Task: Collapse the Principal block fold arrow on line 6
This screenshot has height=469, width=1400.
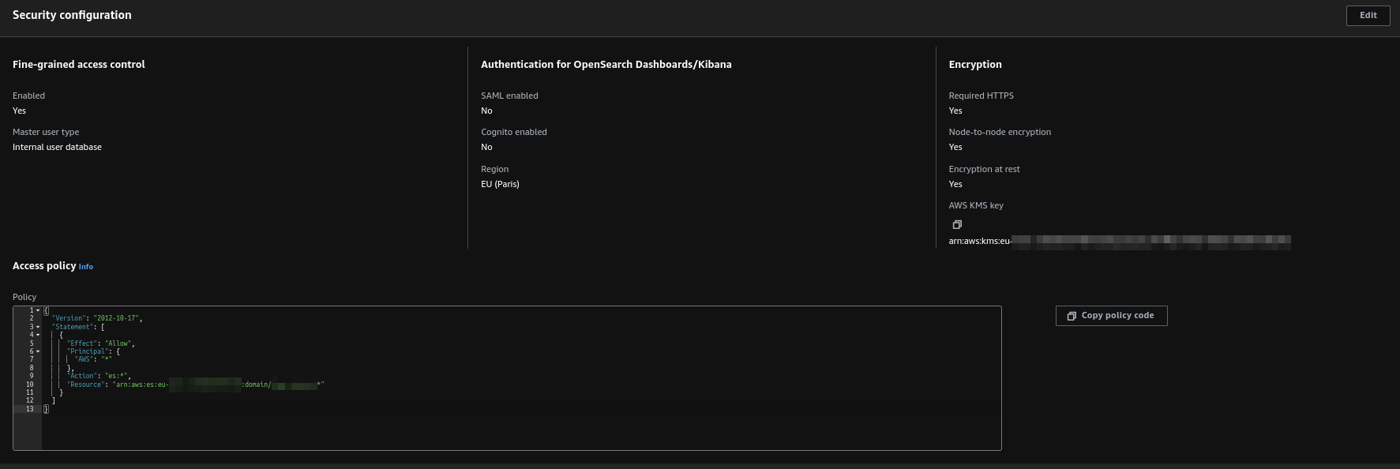Action: tap(37, 351)
